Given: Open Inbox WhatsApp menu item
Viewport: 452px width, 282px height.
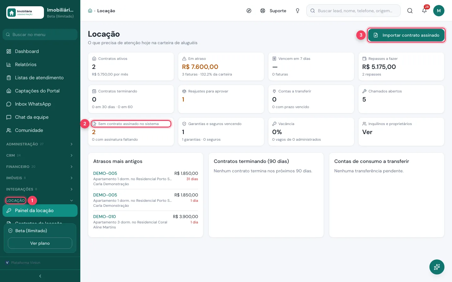Looking at the screenshot, I should (x=40, y=104).
